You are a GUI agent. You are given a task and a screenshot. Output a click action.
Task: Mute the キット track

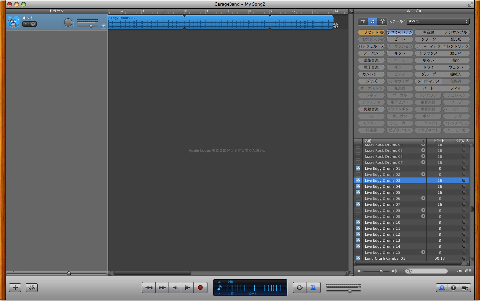click(26, 24)
